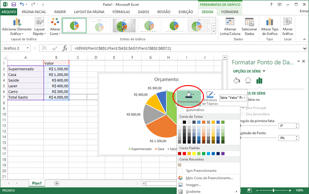Click the Estrutura de Tópicos outline icon

pyautogui.click(x=210, y=95)
